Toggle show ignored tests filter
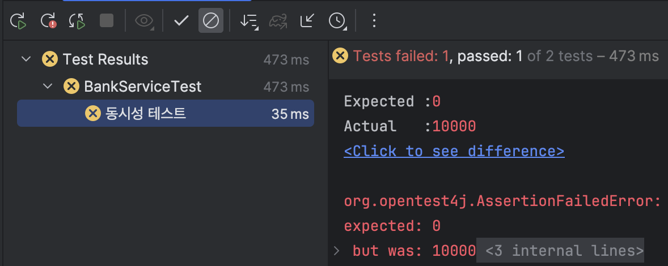 [x=211, y=20]
